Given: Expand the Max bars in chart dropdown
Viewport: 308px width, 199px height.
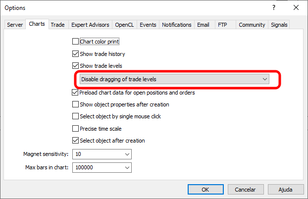Looking at the screenshot, I should 102,168.
